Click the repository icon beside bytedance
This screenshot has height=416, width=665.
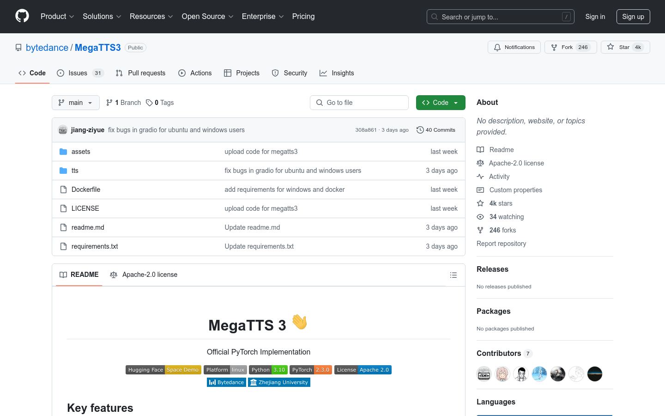(x=18, y=48)
